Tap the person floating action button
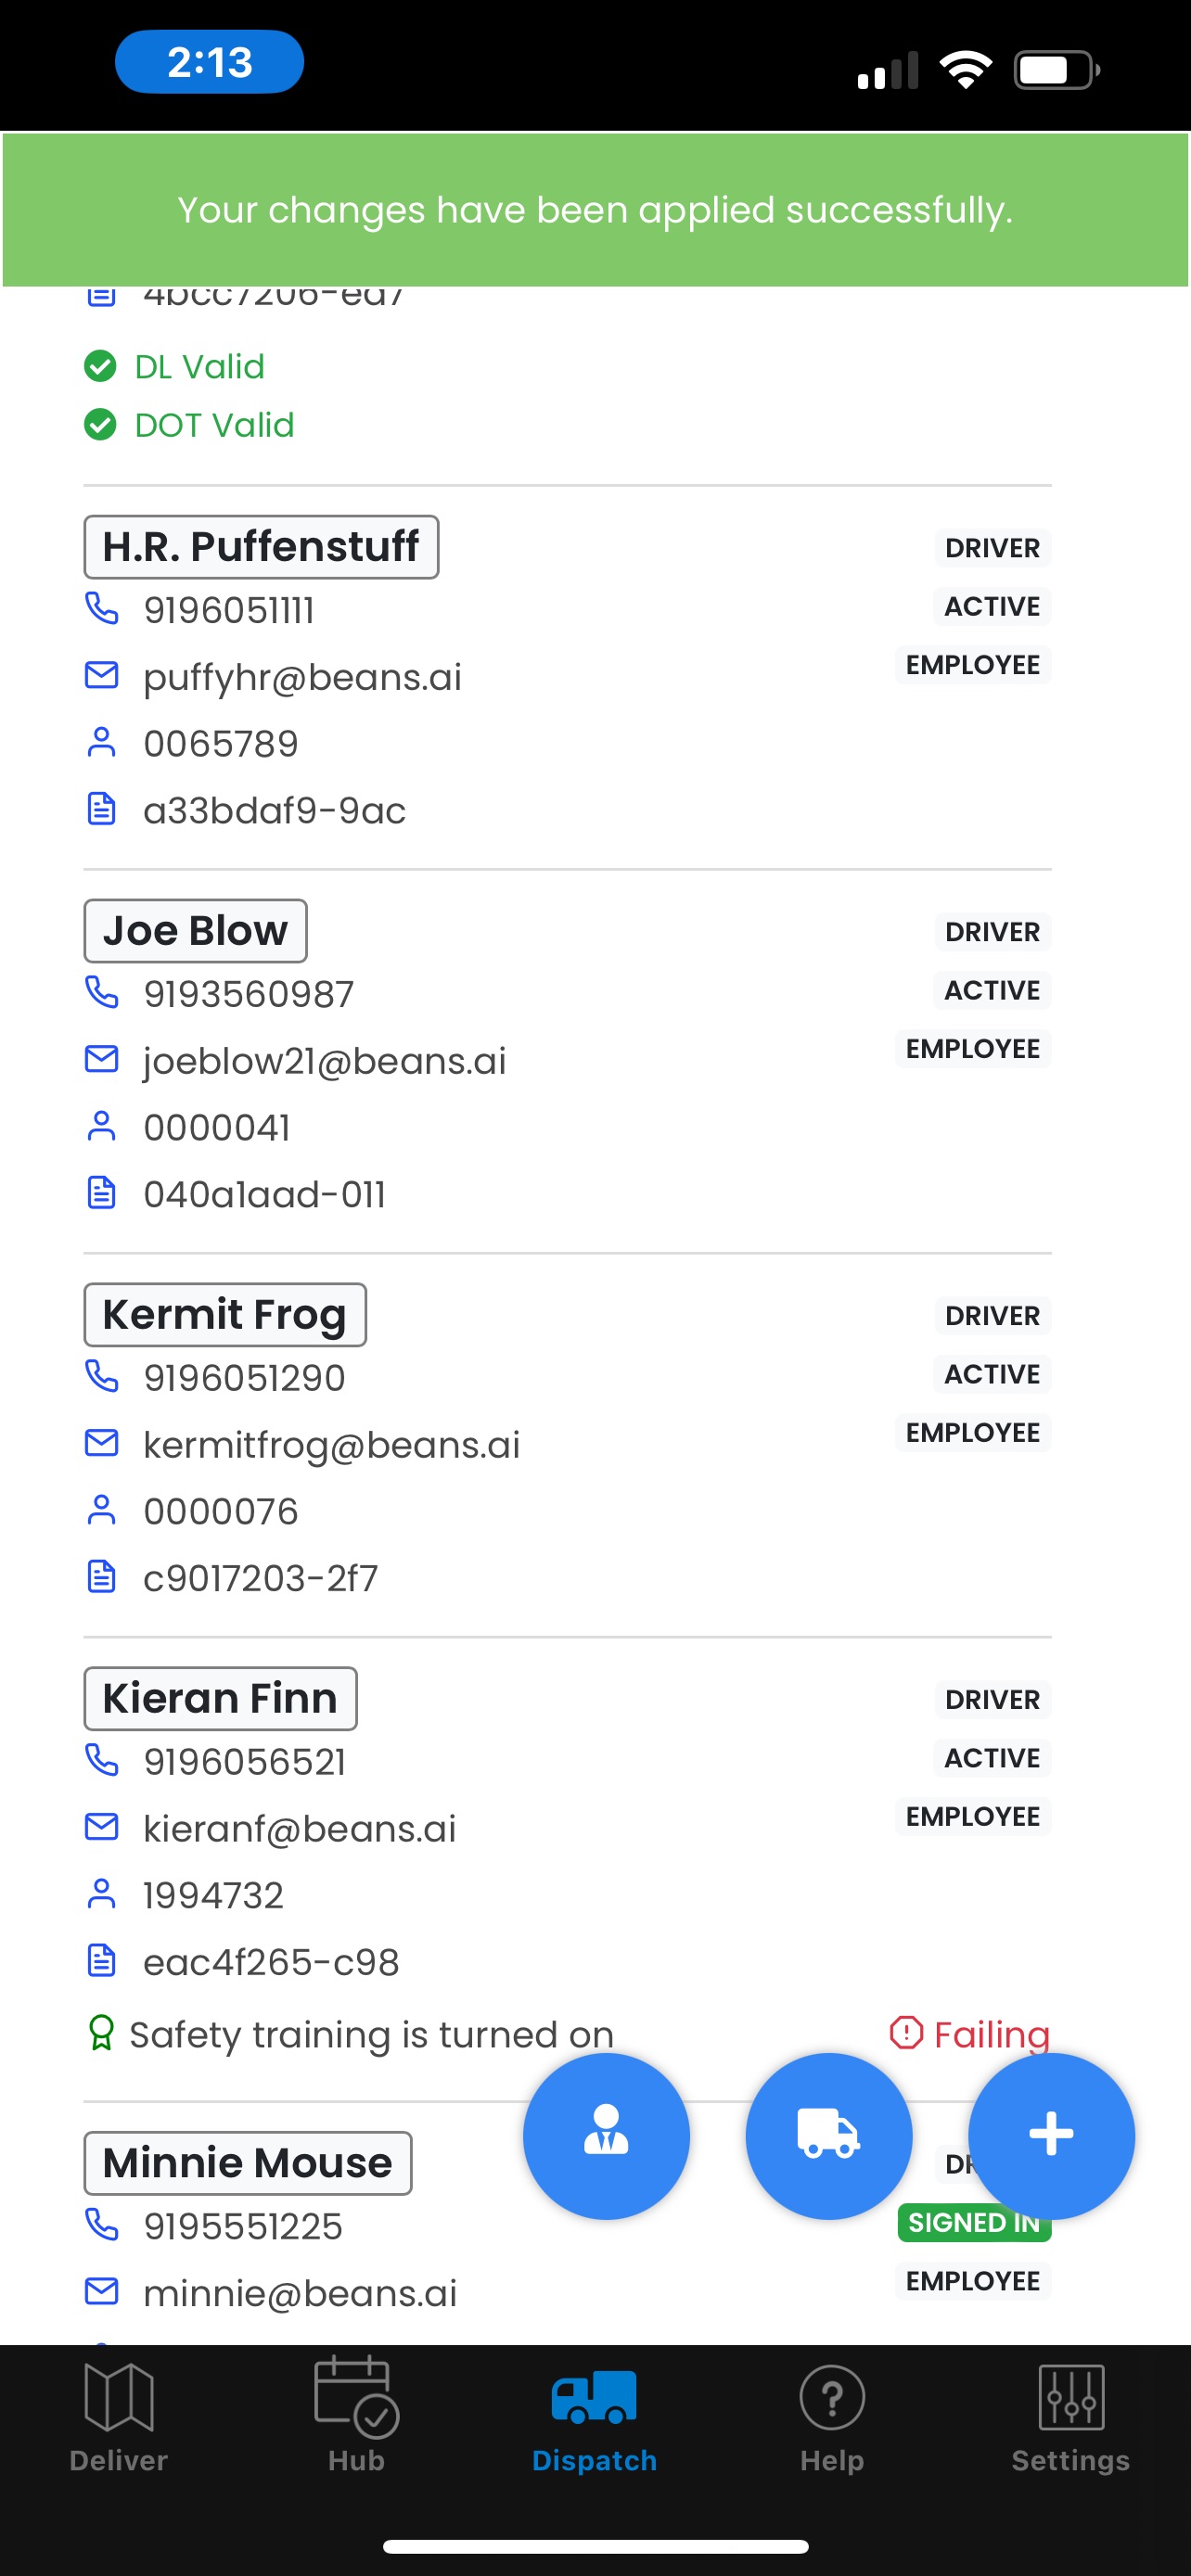The height and width of the screenshot is (2576, 1191). (x=606, y=2135)
